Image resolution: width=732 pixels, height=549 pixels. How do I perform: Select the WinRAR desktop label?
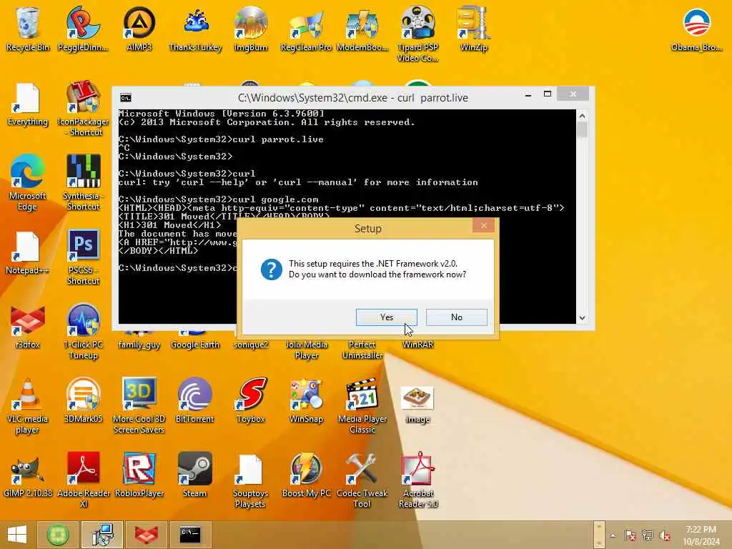pyautogui.click(x=417, y=345)
